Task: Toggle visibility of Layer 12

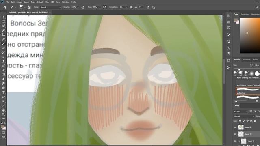Action: click(x=235, y=141)
